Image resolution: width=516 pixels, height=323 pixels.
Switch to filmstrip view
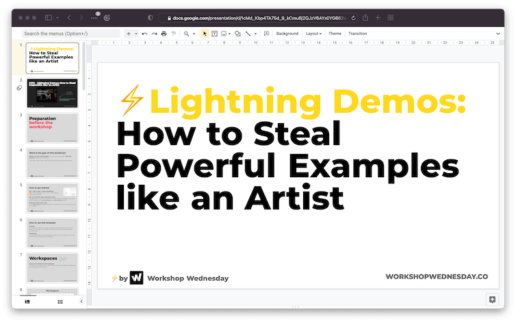27,301
